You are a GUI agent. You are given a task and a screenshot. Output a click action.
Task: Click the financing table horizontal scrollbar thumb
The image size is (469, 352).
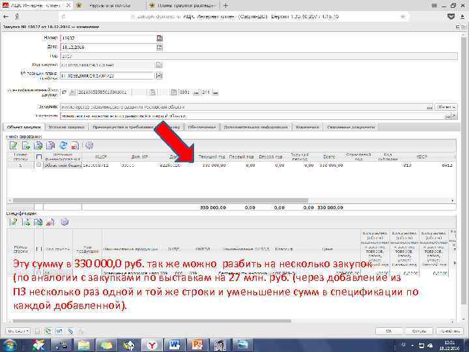[160, 200]
